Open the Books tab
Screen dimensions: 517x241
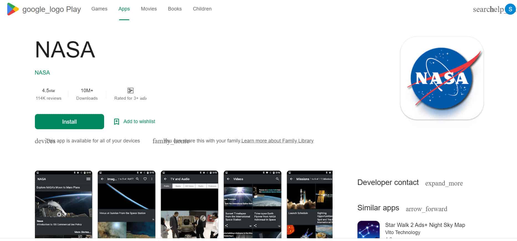tap(175, 9)
